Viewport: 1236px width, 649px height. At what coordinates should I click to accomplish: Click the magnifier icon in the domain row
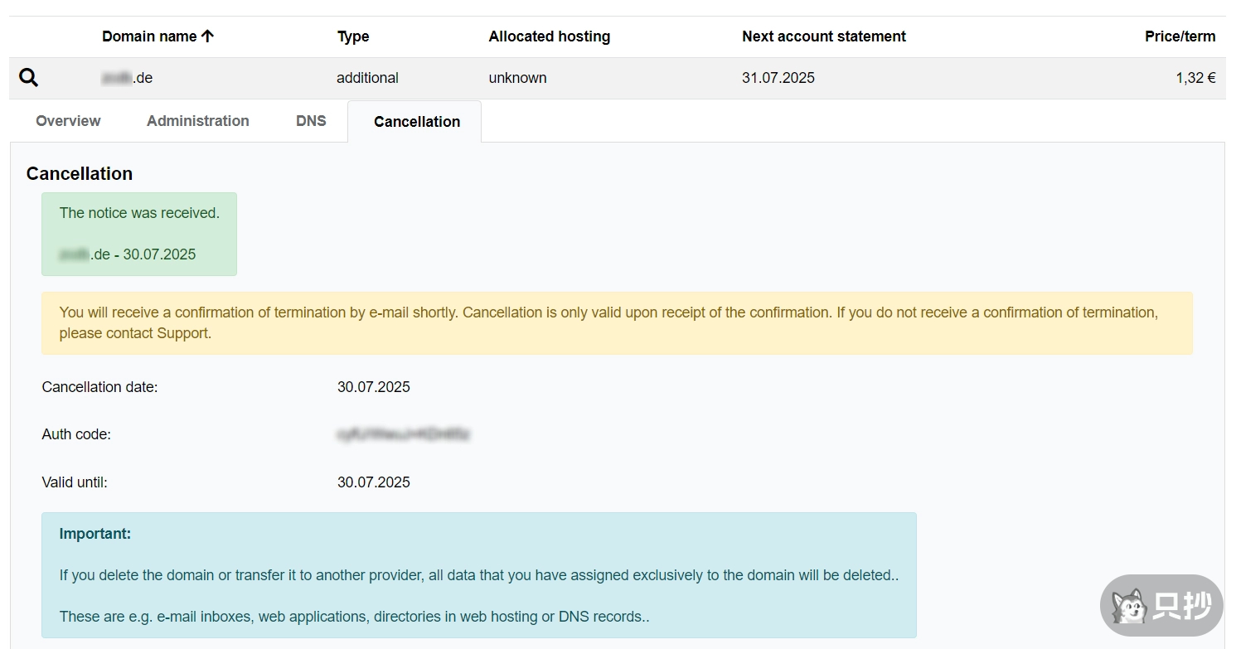pyautogui.click(x=28, y=78)
